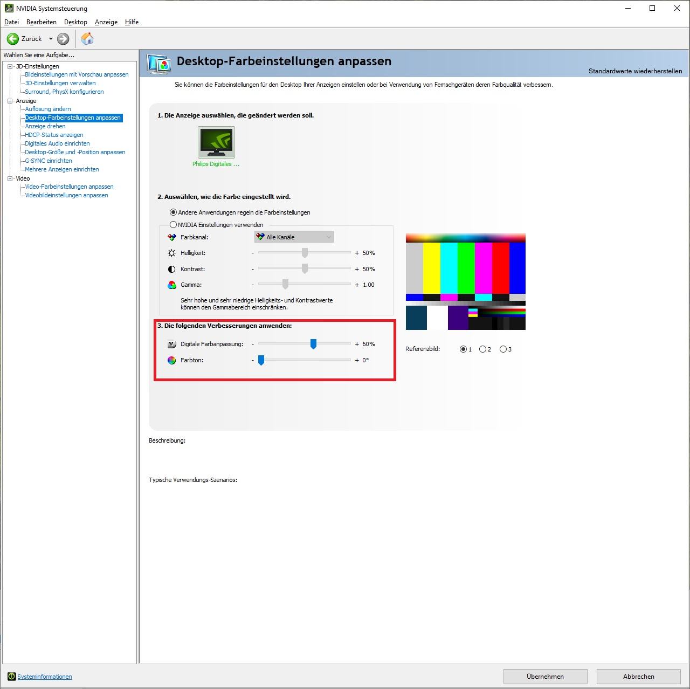Click the Abbrechen button

[639, 677]
